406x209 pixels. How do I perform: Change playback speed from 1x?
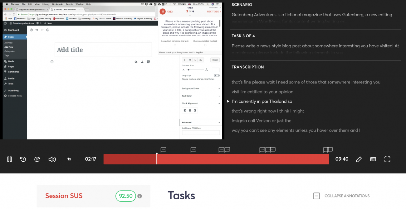coord(69,159)
